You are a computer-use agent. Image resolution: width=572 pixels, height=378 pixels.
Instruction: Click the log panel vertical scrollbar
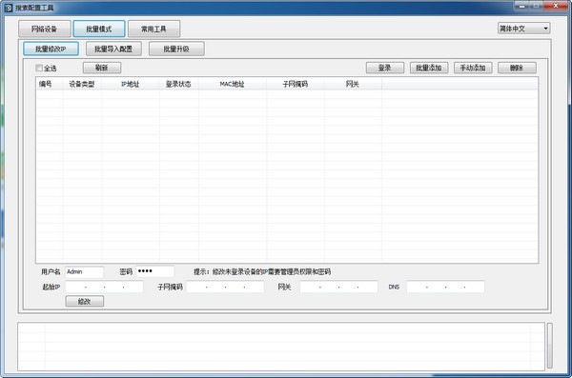550,346
